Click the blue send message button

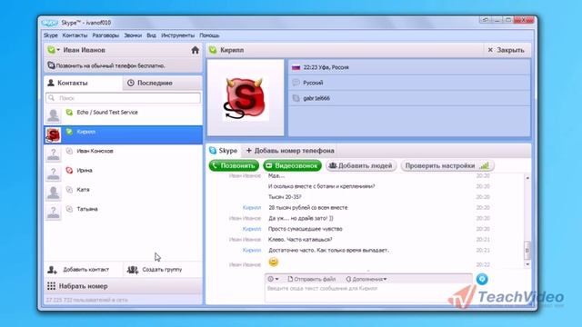pos(482,279)
